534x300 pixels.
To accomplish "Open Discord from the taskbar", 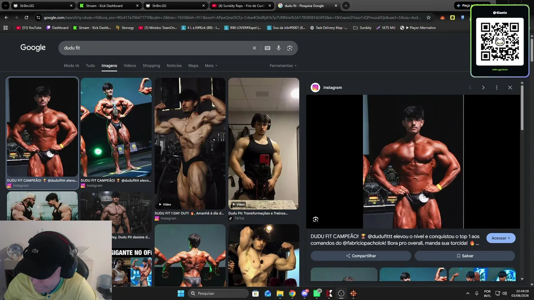I will pos(305,293).
